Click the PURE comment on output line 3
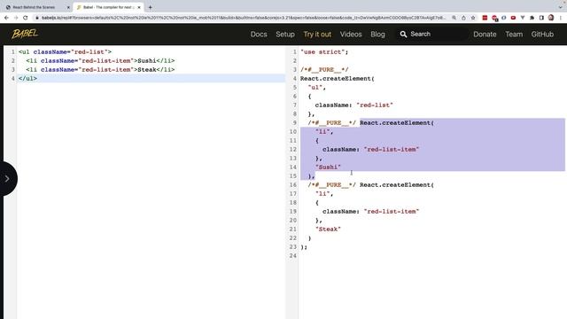Image resolution: width=567 pixels, height=319 pixels. click(324, 69)
